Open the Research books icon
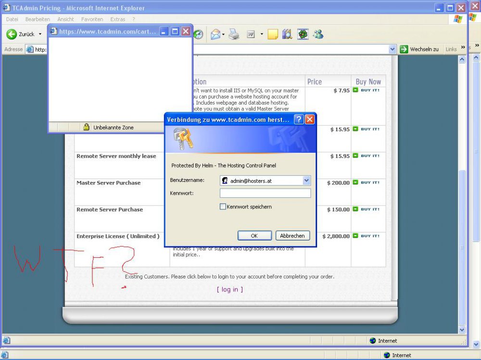This screenshot has width=481, height=360. 287,34
